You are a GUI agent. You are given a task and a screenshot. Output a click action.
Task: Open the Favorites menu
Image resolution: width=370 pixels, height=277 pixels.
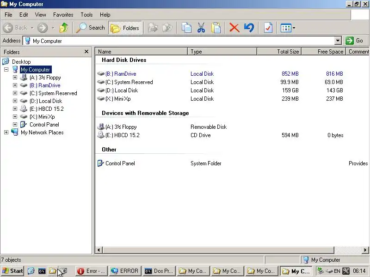point(63,15)
